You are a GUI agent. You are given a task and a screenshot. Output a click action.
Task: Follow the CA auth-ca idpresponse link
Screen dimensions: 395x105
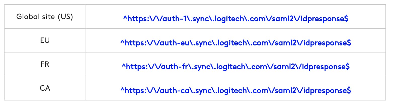point(235,90)
